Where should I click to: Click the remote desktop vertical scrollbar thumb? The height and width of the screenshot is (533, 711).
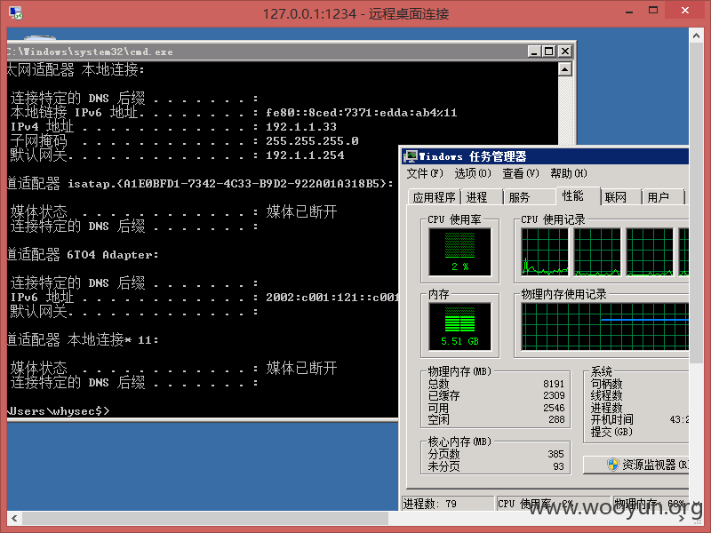coord(696,203)
